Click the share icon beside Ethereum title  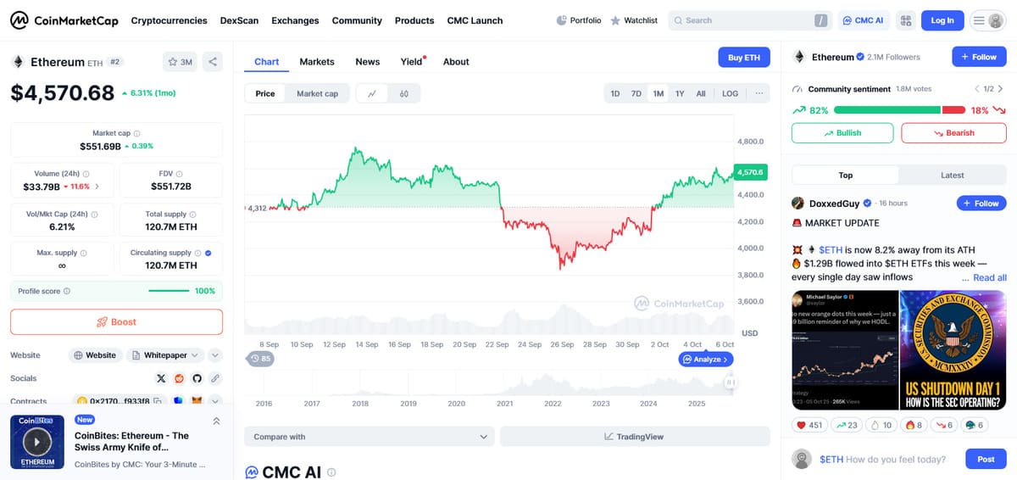pyautogui.click(x=213, y=62)
